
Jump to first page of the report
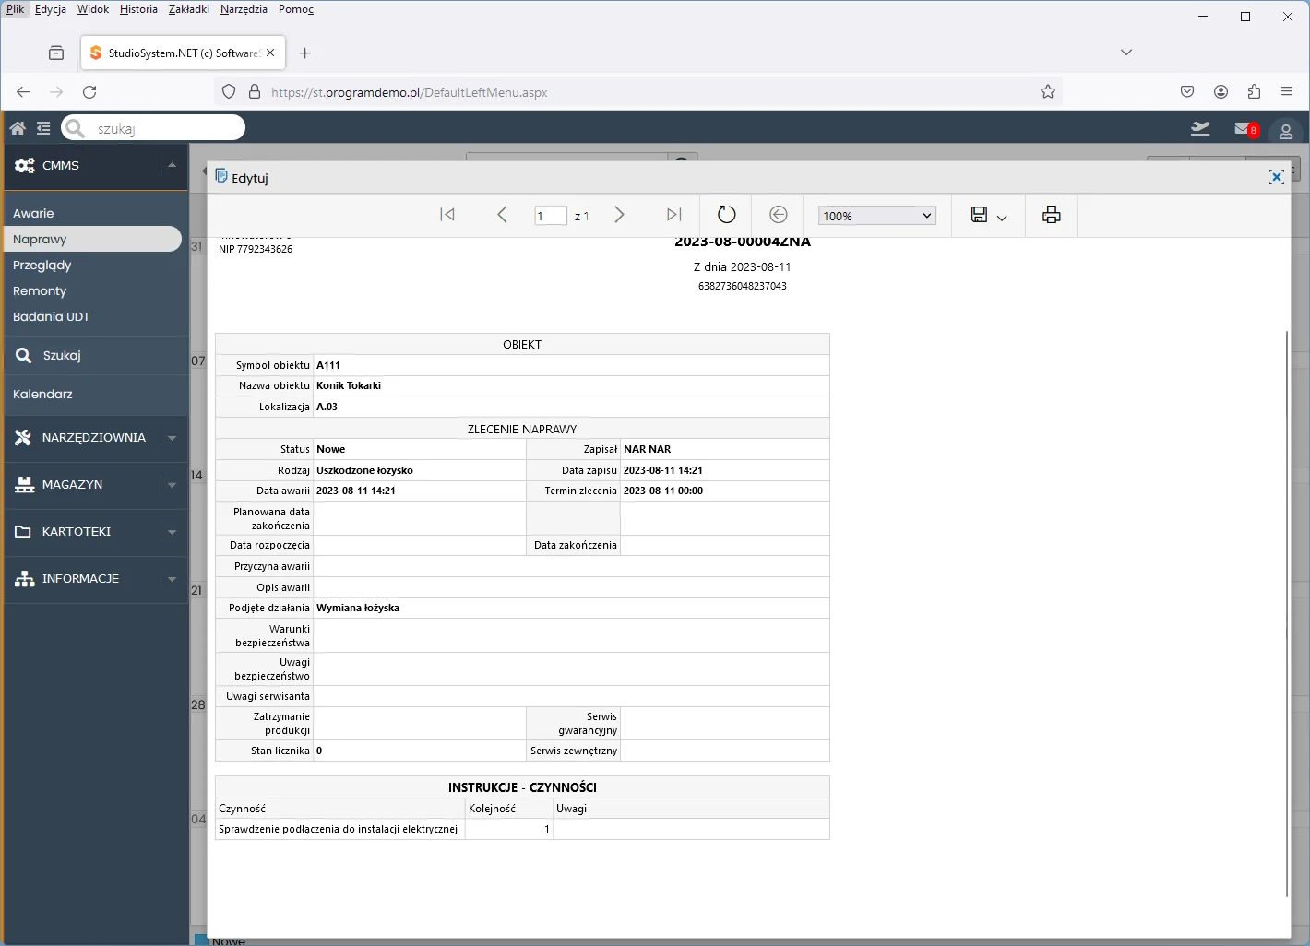447,215
